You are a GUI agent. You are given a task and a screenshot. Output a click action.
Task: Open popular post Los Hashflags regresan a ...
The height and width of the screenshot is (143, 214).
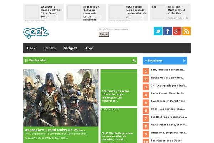169,117
